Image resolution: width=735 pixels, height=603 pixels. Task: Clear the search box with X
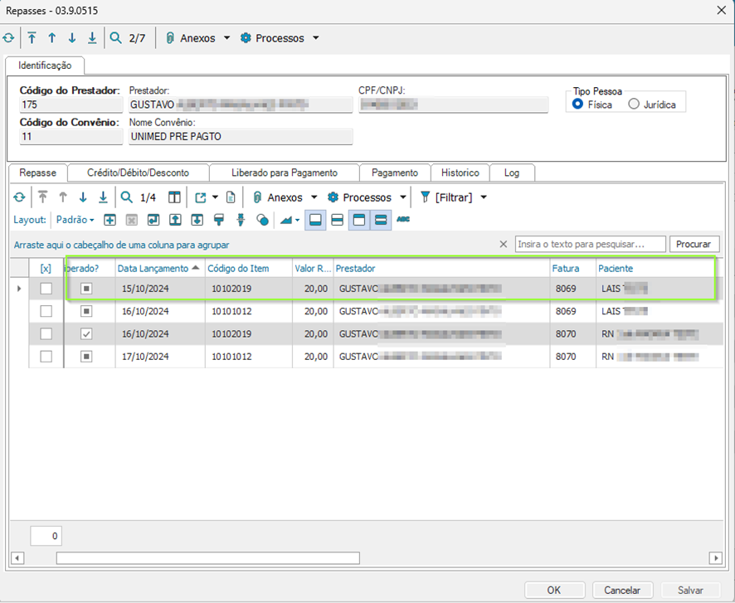[503, 244]
